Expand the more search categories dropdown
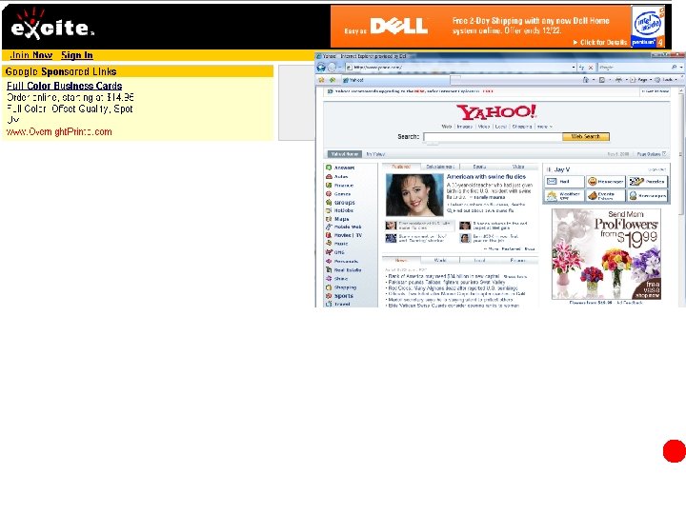Image resolution: width=686 pixels, height=514 pixels. (544, 127)
